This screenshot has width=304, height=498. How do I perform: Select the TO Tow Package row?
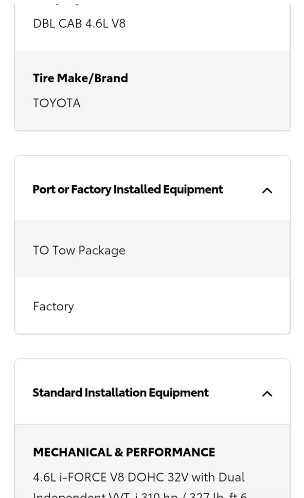(152, 249)
